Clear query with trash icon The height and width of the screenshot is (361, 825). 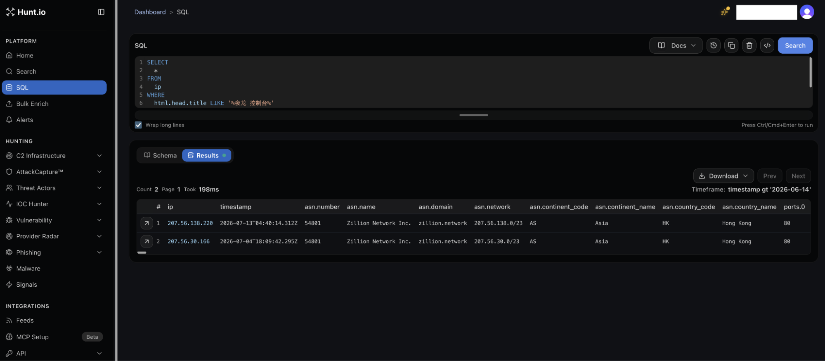tap(749, 45)
